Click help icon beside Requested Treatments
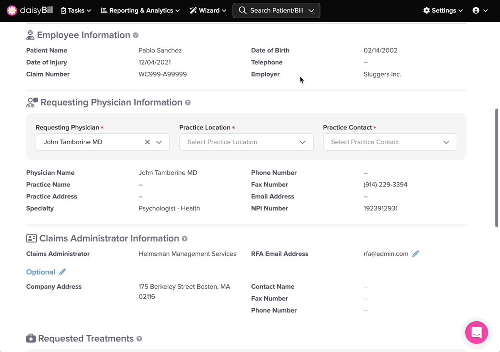The height and width of the screenshot is (352, 500). click(140, 339)
